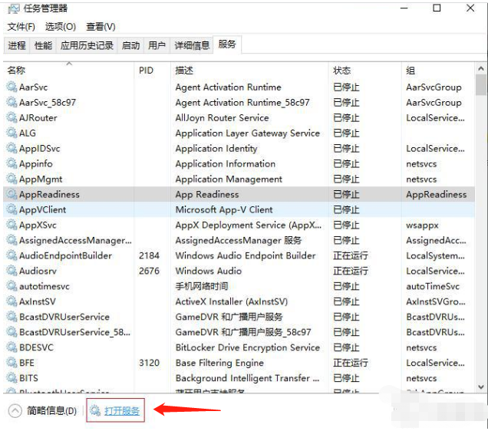The width and height of the screenshot is (488, 431).
Task: Click autoTimeSvc group cell
Action: coord(433,286)
